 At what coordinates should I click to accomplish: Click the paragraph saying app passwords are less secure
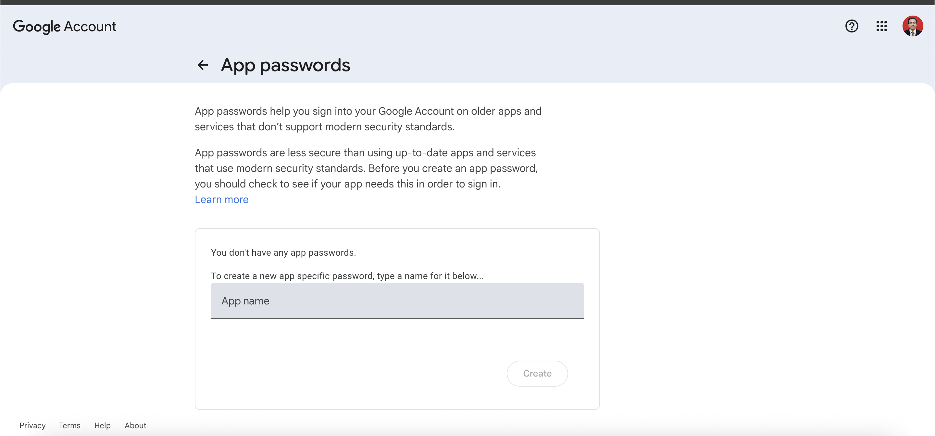click(x=367, y=168)
